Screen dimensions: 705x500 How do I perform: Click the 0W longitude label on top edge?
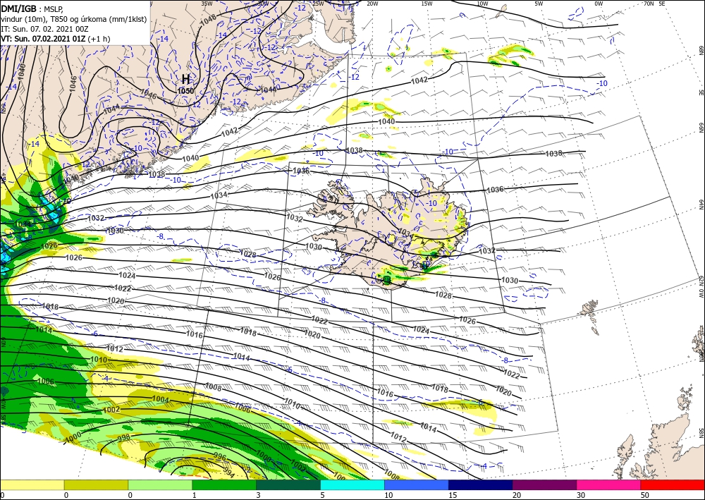(x=599, y=3)
